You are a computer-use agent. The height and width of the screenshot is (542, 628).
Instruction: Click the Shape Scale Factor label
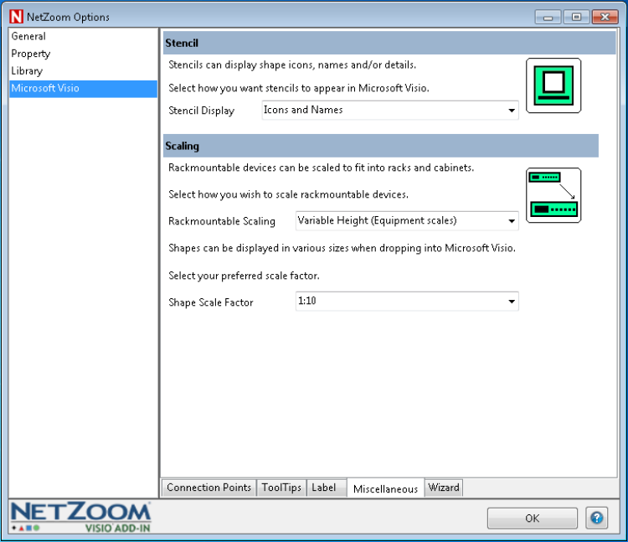(211, 302)
